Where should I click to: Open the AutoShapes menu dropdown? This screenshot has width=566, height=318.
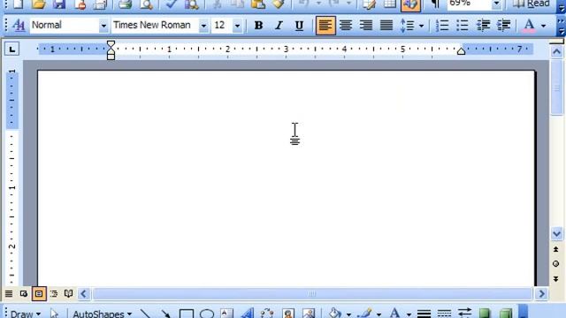click(103, 314)
